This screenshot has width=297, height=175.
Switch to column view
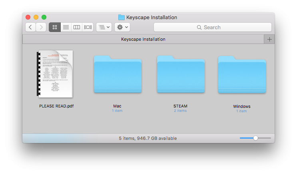coord(77,27)
